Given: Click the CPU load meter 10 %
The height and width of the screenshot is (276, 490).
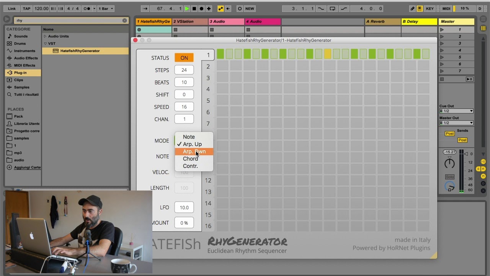Looking at the screenshot, I should pyautogui.click(x=464, y=8).
